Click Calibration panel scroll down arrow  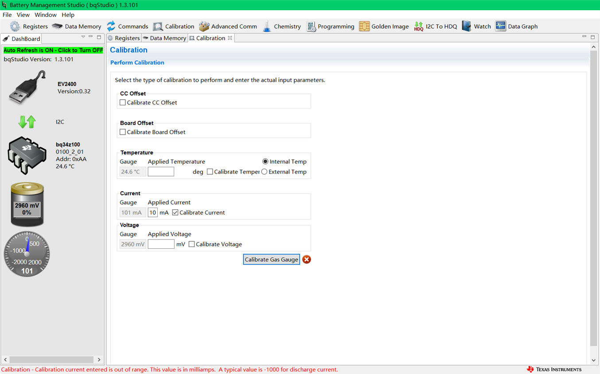(594, 360)
